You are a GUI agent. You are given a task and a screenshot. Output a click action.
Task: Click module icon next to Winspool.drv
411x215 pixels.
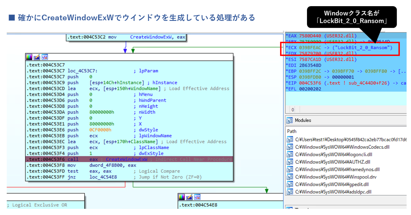(x=290, y=177)
